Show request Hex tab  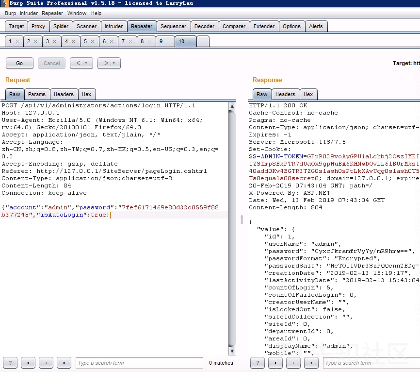pos(86,94)
